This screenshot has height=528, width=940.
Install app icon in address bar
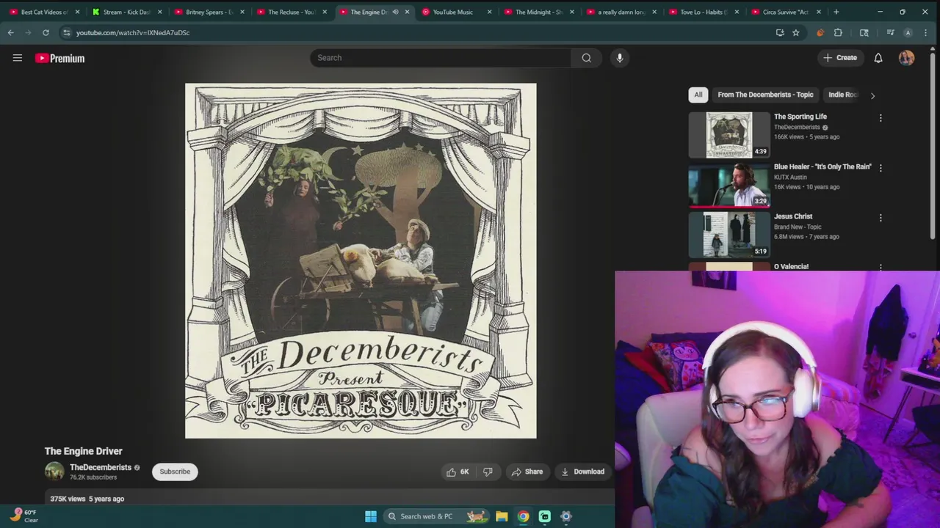click(780, 32)
